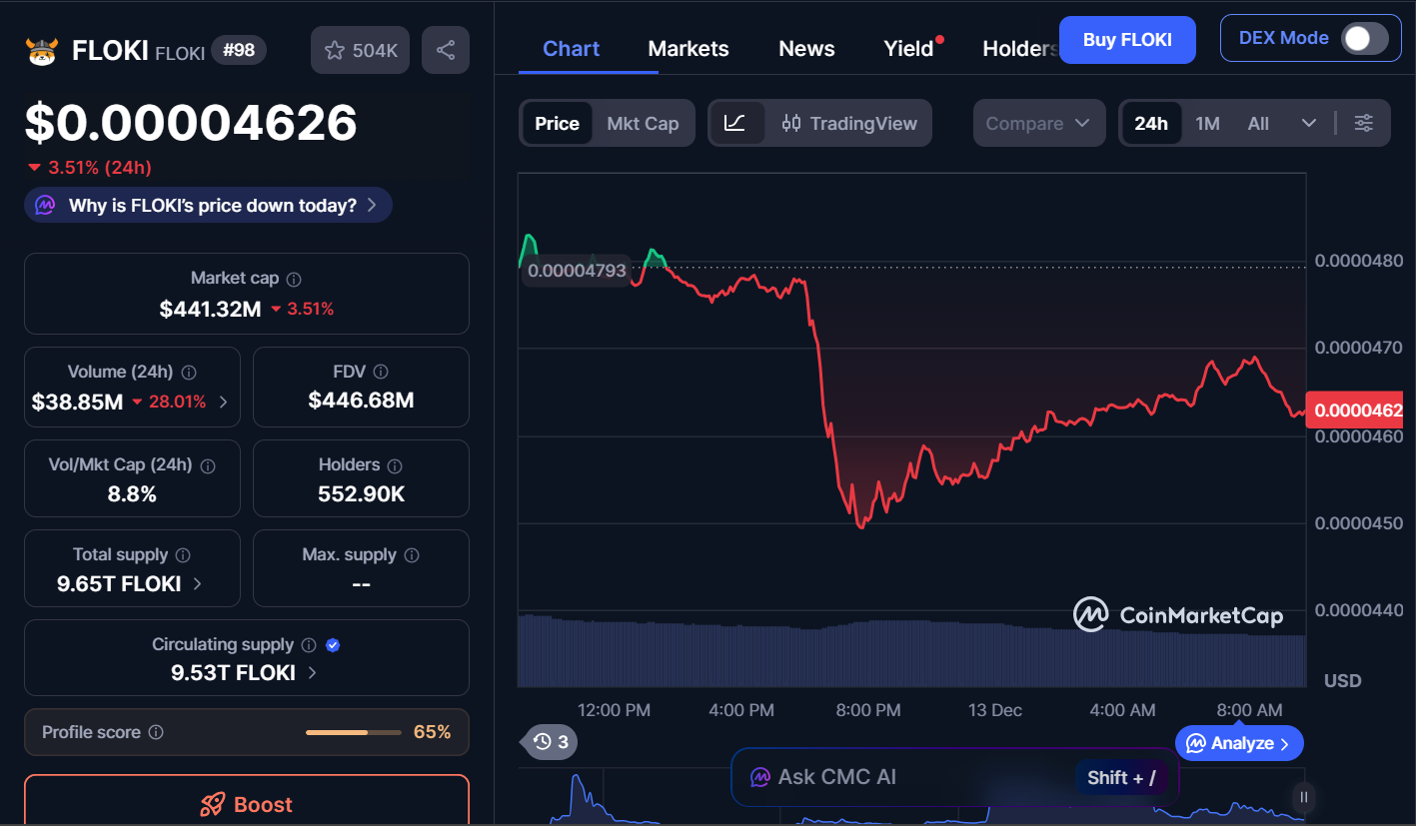
Task: Switch to TradingView candlestick chart
Action: point(849,123)
